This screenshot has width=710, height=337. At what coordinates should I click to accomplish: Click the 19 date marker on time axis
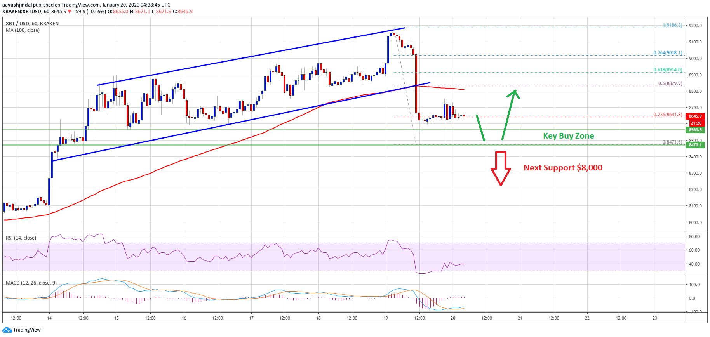point(386,318)
